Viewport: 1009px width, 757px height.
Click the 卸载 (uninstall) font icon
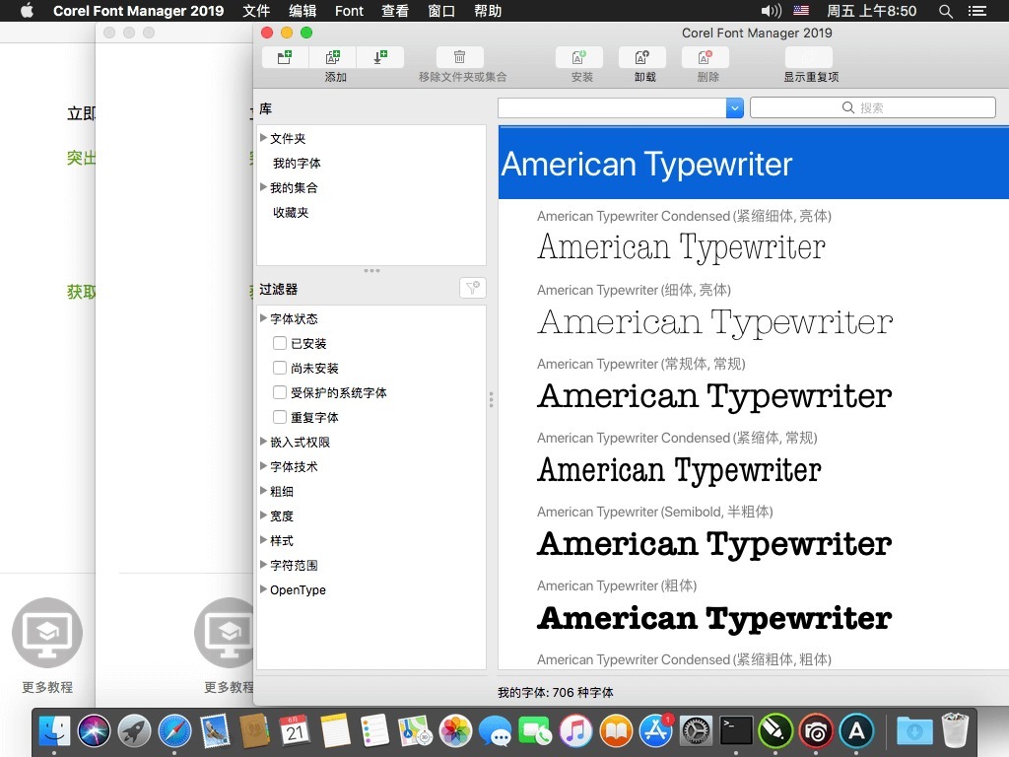642,58
